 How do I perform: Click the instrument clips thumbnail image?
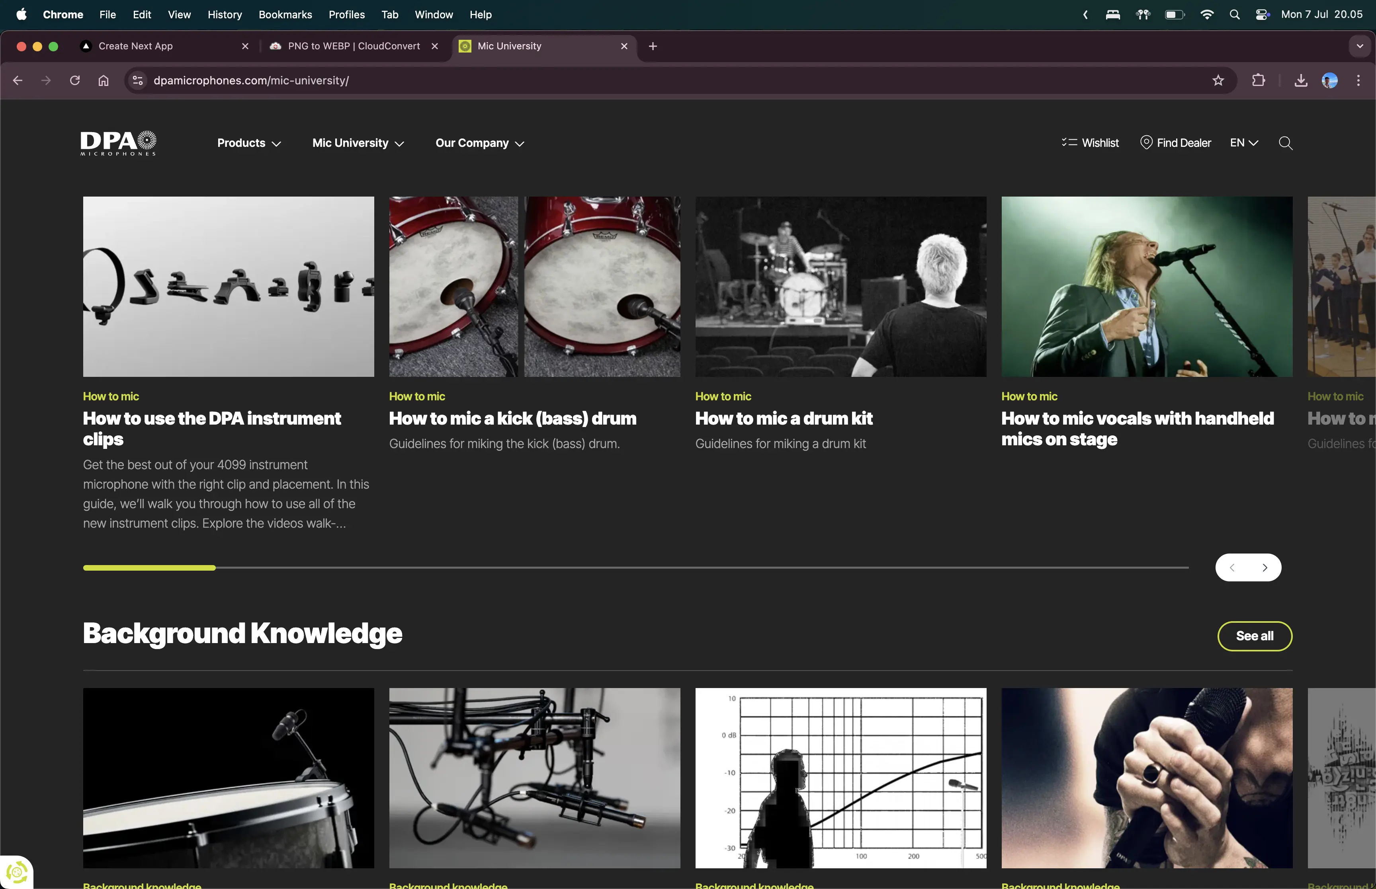[229, 287]
